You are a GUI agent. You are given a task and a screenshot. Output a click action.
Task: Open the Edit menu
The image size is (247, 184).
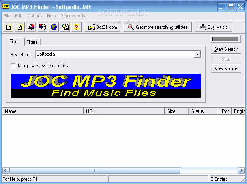tap(19, 16)
